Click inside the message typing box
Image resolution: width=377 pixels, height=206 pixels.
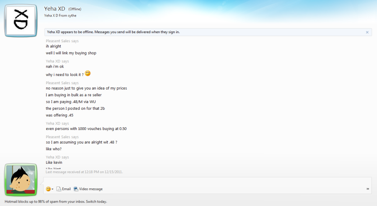[x=207, y=181]
